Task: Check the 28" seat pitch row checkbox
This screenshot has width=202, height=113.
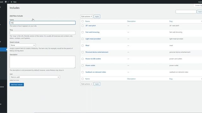Action: (x=83, y=26)
